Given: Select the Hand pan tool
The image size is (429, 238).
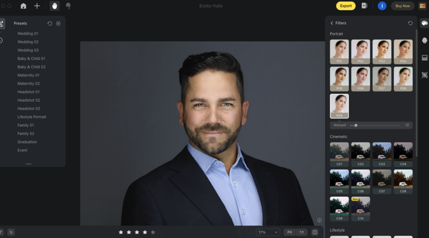Looking at the screenshot, I should [x=54, y=6].
